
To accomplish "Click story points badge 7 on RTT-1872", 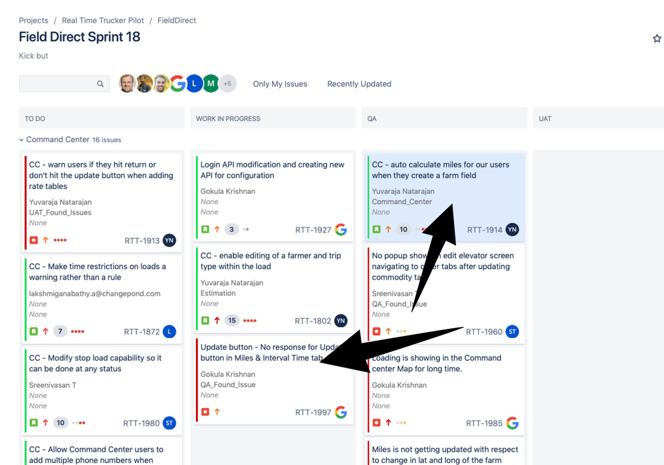I will click(60, 331).
